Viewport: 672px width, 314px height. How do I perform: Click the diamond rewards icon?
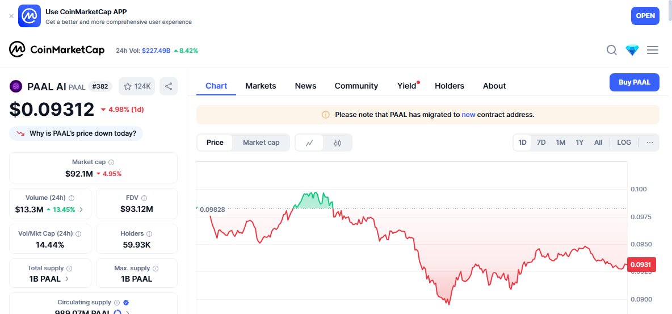pyautogui.click(x=632, y=50)
